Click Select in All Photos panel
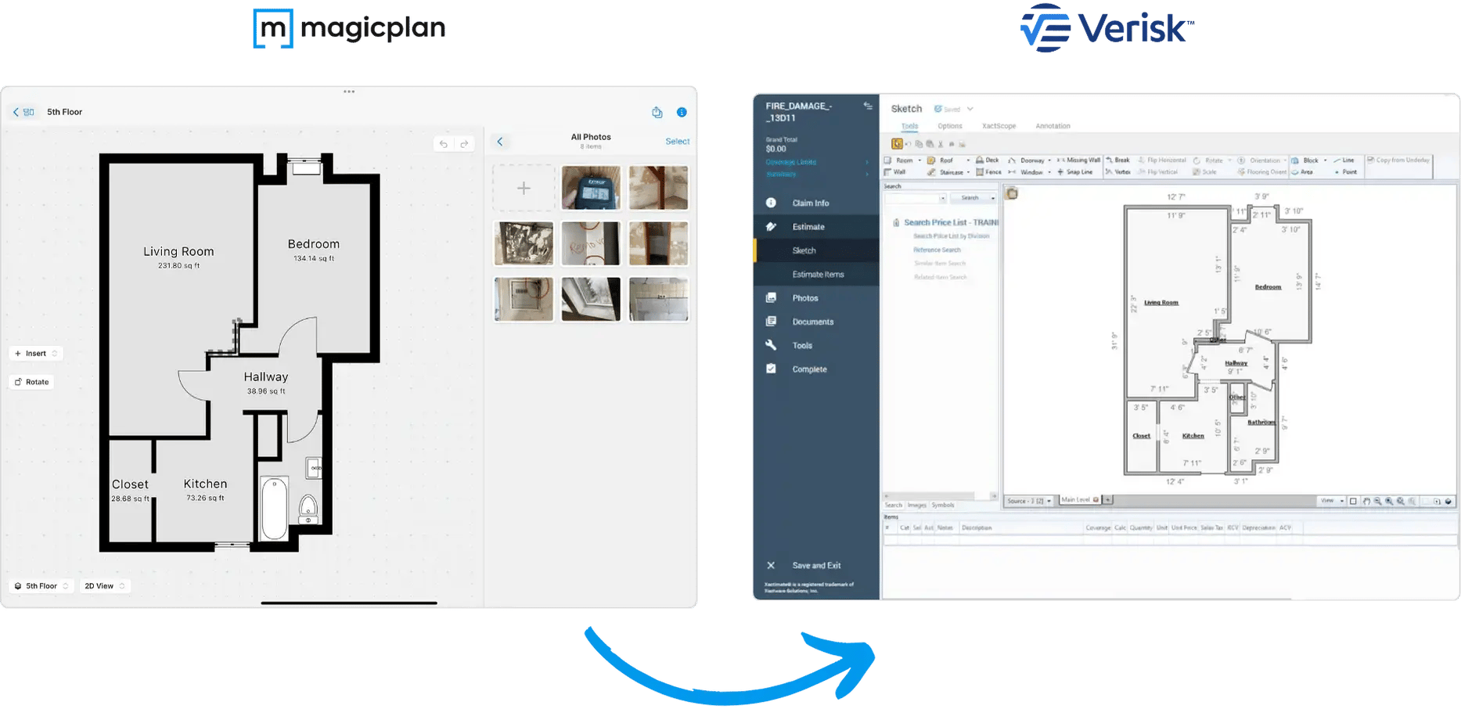 [678, 142]
